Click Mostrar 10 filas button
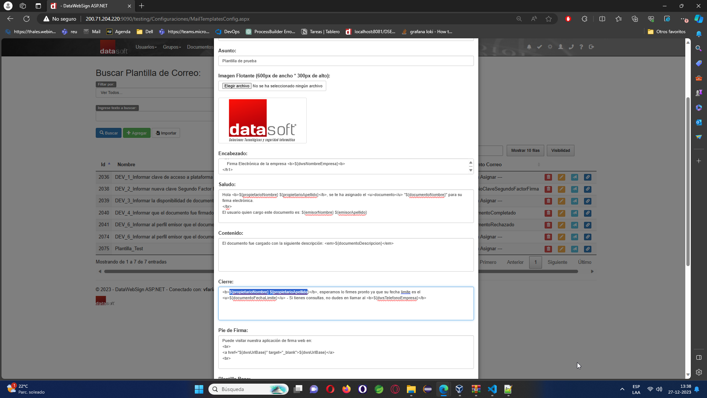The height and width of the screenshot is (398, 707). click(x=525, y=150)
